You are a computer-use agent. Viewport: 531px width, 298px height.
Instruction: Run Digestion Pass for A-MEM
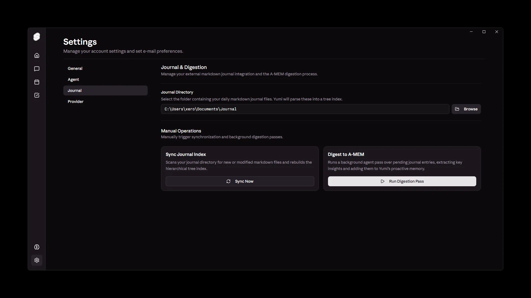[x=402, y=181]
